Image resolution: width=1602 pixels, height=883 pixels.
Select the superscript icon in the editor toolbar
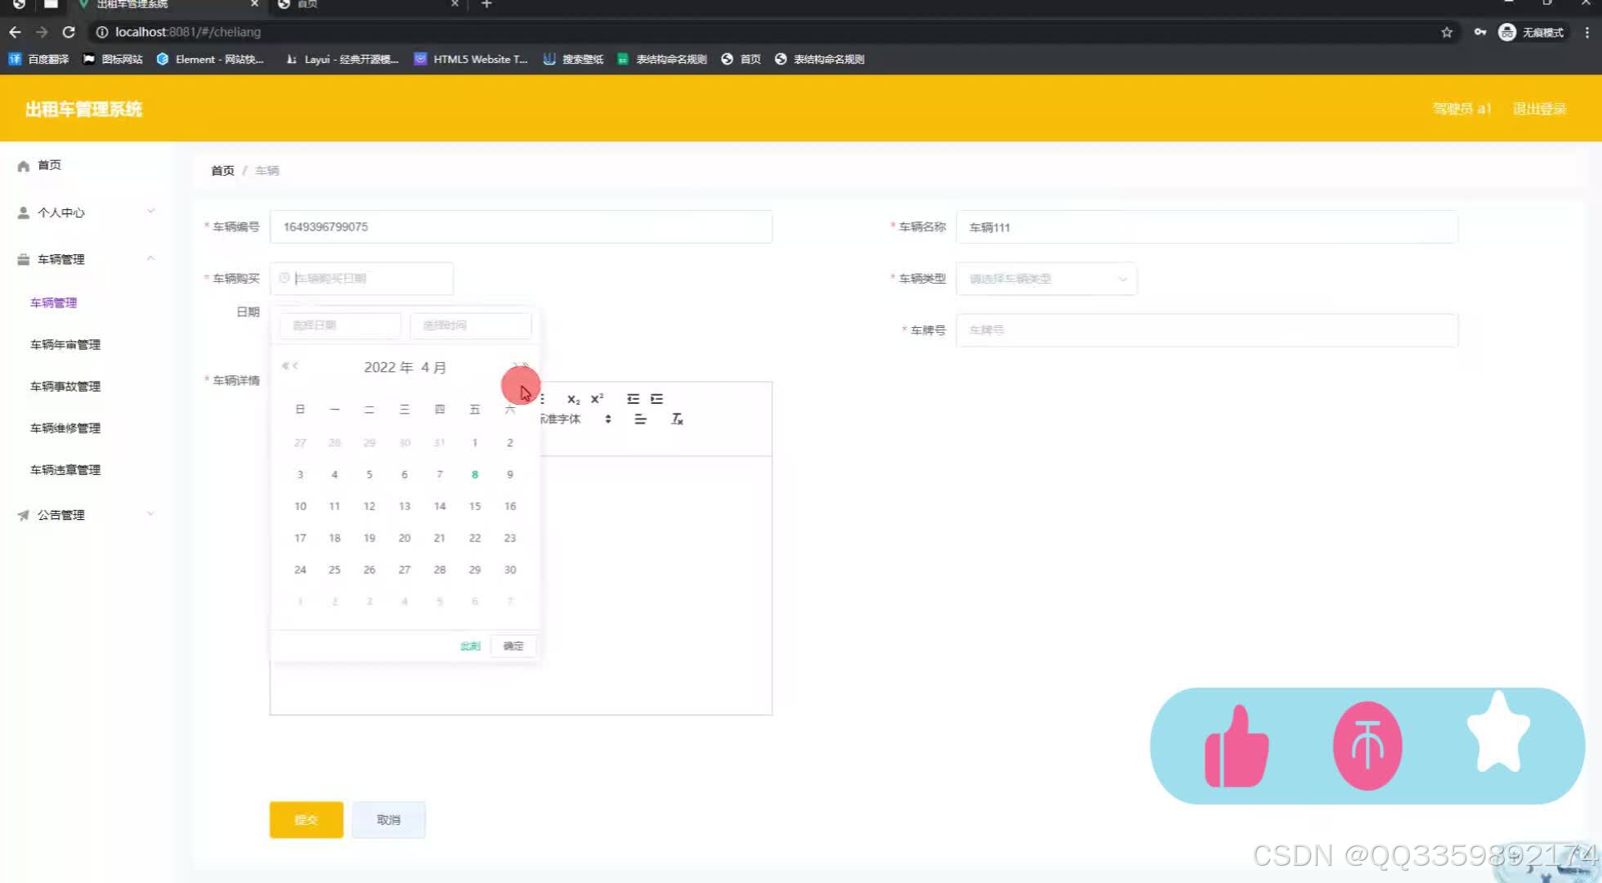click(x=596, y=398)
